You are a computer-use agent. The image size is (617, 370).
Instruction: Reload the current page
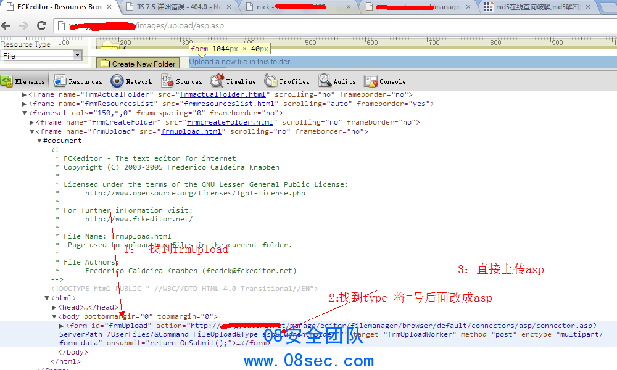pyautogui.click(x=41, y=25)
